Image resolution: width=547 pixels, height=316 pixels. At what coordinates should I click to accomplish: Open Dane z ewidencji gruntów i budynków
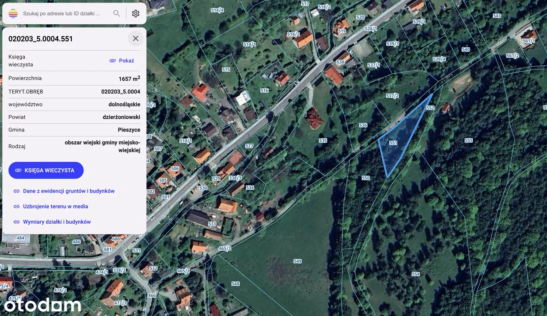tap(68, 191)
